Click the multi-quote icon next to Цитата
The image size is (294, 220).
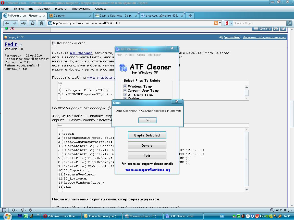276,29
